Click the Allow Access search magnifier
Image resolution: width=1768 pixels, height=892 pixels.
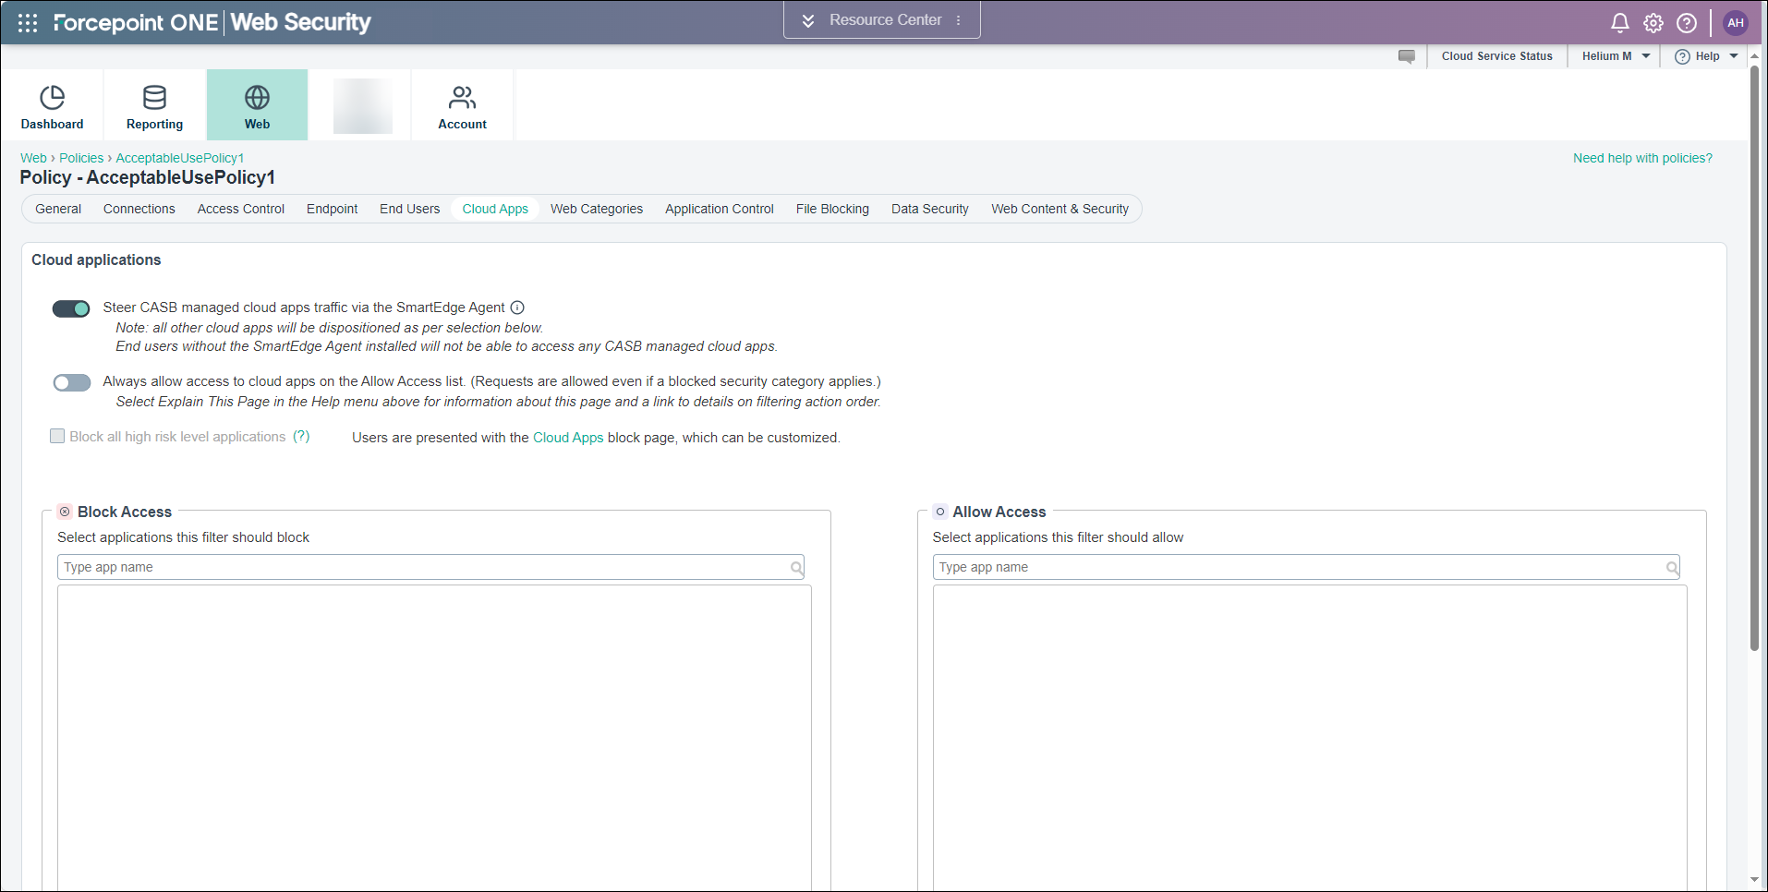point(1672,568)
